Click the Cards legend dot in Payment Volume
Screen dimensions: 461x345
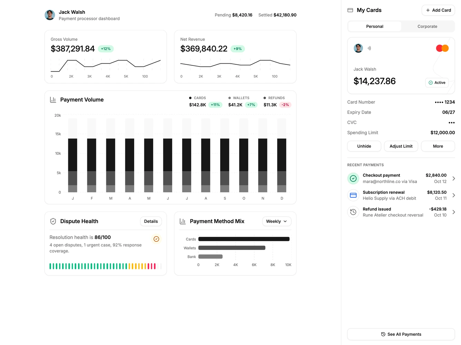point(190,98)
